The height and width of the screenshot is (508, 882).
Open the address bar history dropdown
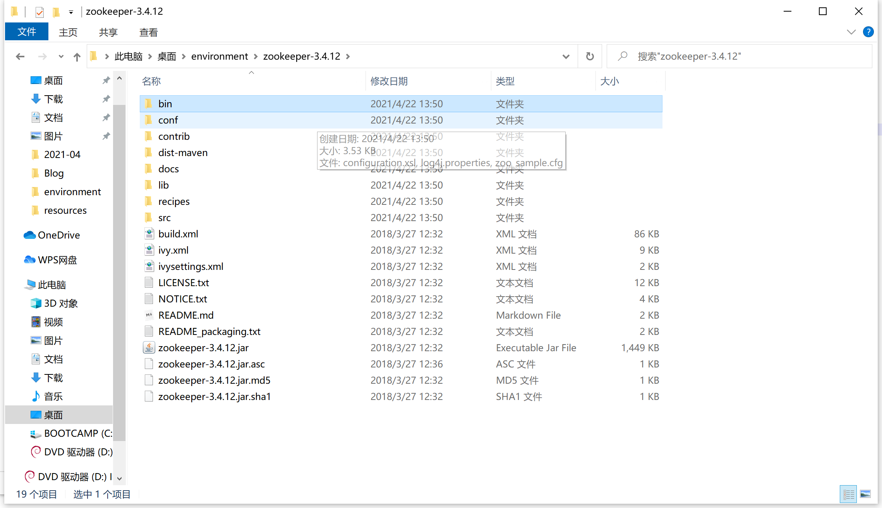(x=566, y=57)
